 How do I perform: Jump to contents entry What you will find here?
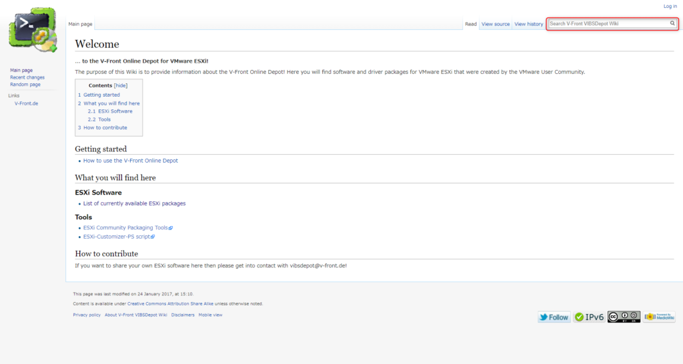109,103
